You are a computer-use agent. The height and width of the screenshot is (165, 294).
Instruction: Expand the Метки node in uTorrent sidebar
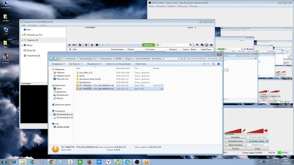pos(23,45)
